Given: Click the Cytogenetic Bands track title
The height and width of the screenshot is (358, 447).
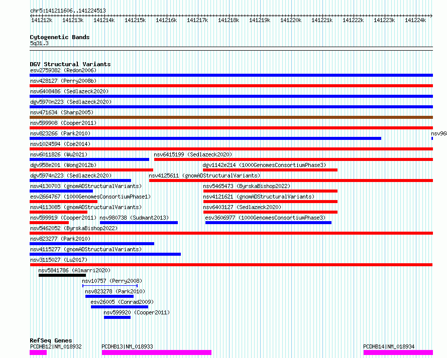Looking at the screenshot, I should tap(60, 37).
